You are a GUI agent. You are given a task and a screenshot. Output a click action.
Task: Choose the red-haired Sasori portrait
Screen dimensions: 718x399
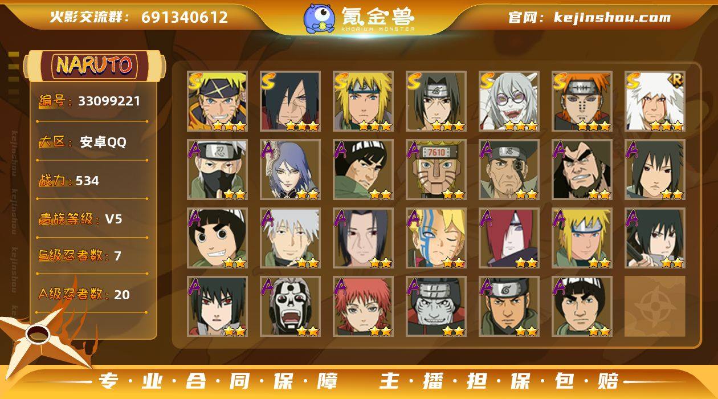pyautogui.click(x=364, y=307)
